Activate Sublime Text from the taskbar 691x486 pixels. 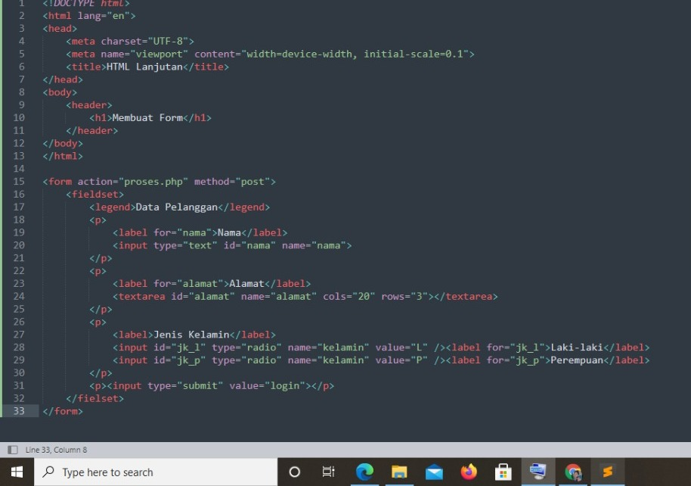click(x=607, y=472)
